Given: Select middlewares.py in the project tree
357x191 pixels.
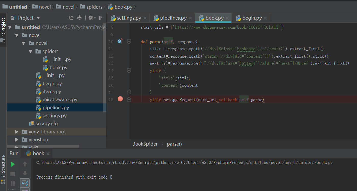Looking at the screenshot, I should (57, 99).
